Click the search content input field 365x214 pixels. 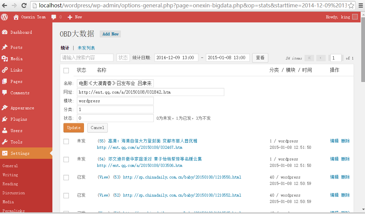pyautogui.click(x=87, y=58)
